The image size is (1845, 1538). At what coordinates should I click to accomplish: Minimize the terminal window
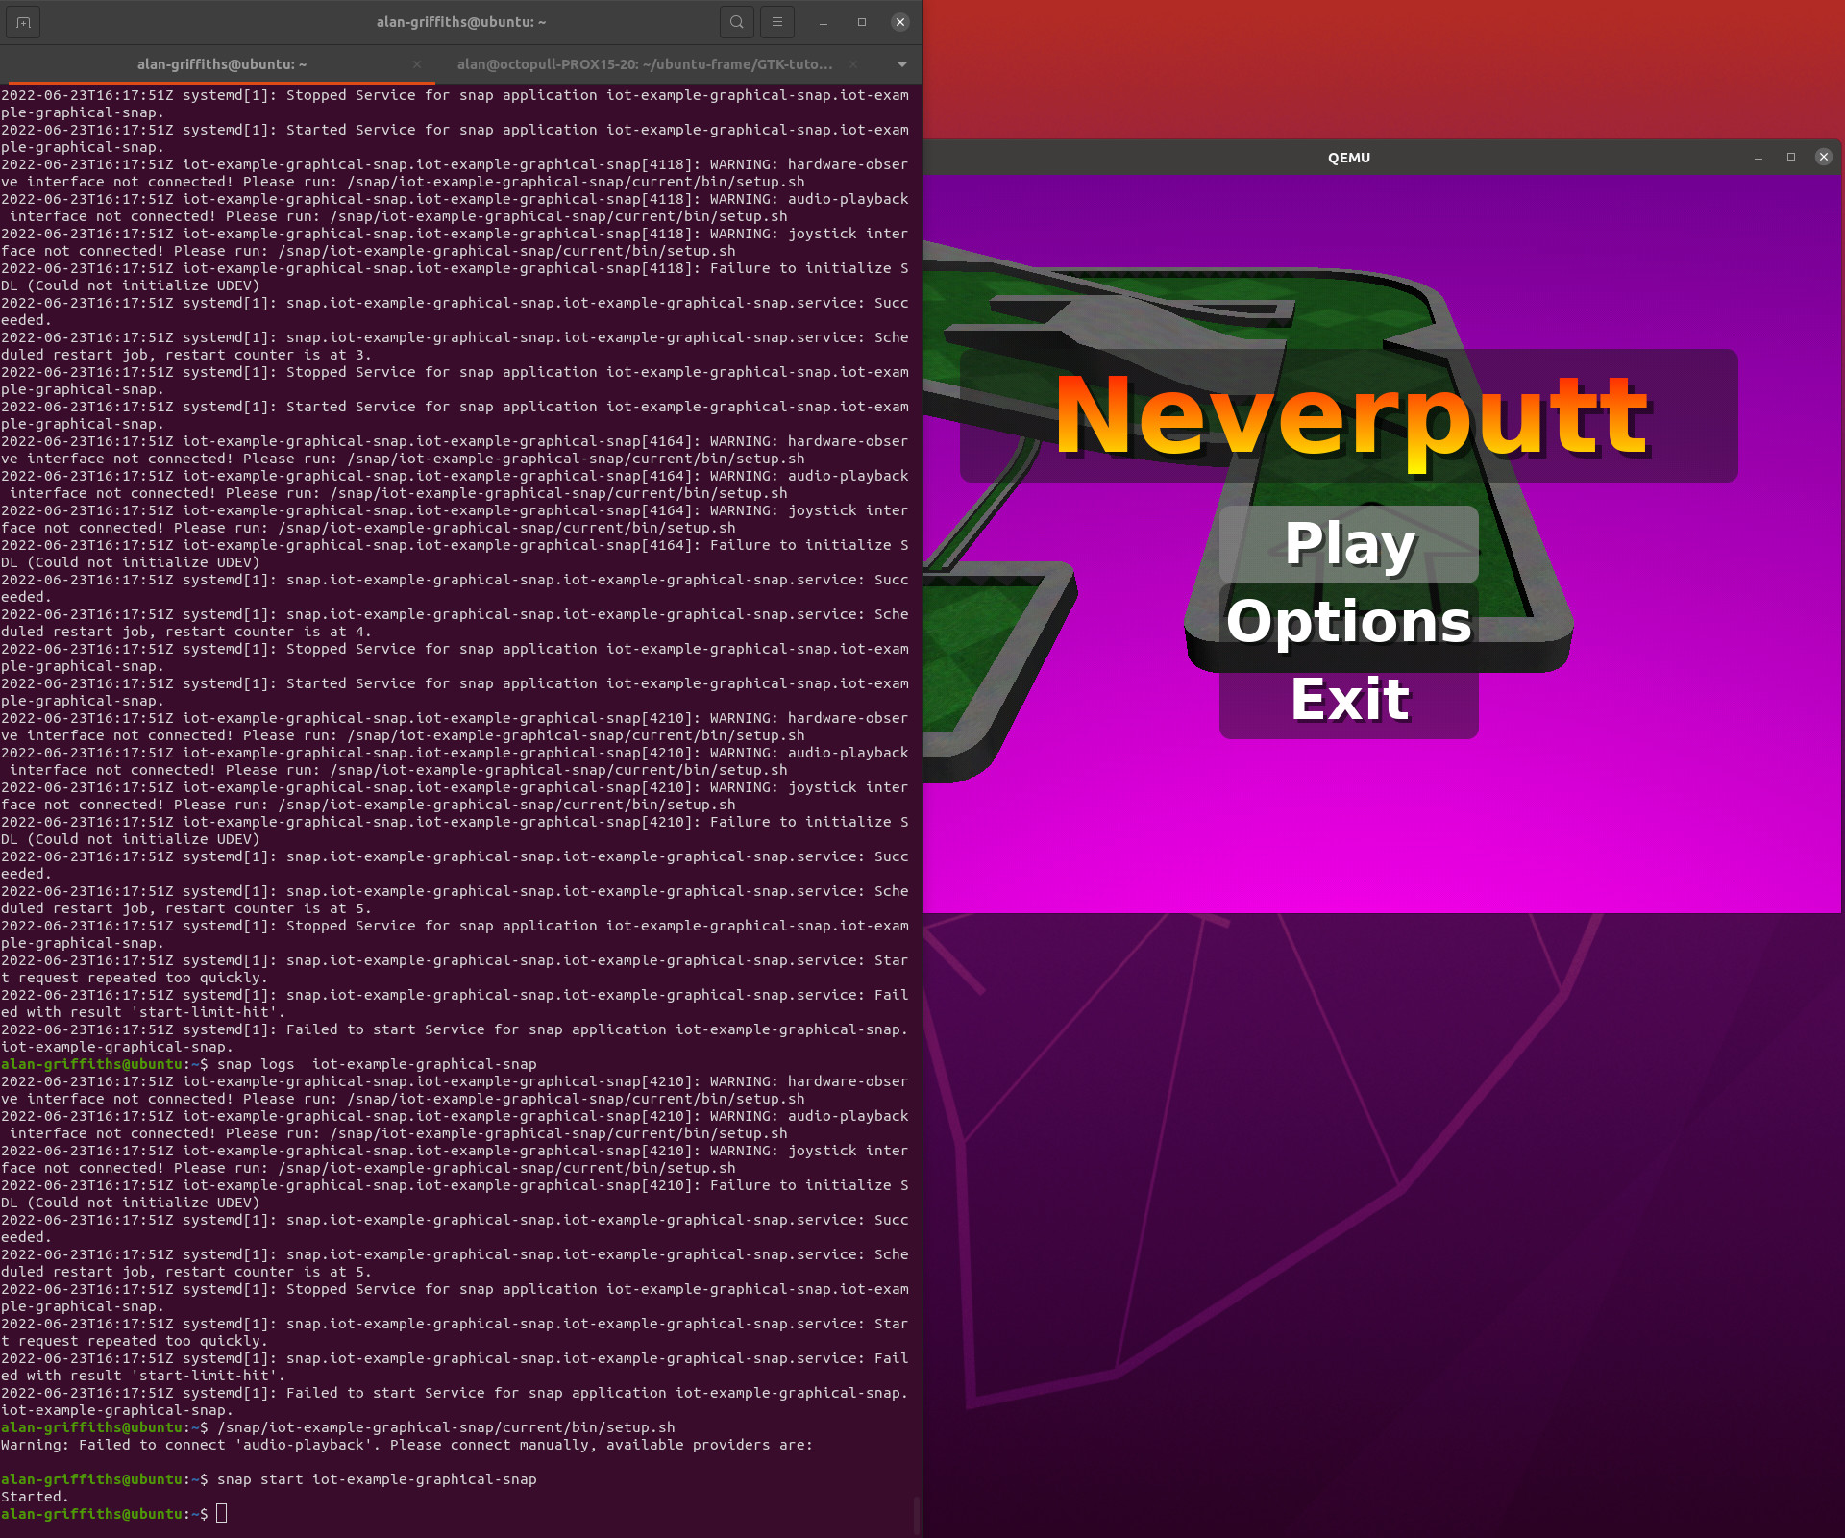tap(824, 22)
